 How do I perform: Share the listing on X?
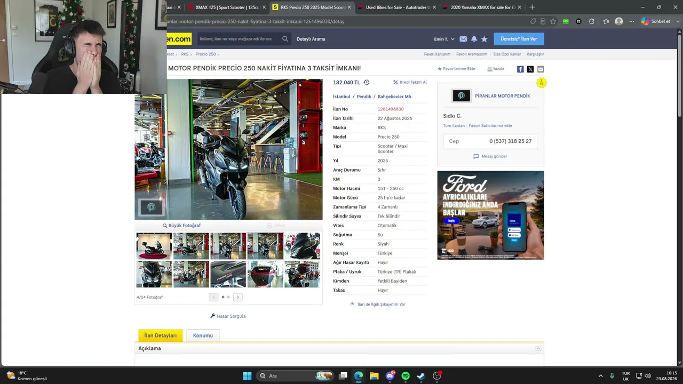(x=530, y=69)
